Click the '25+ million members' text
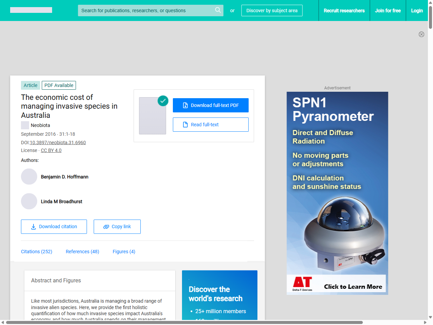This screenshot has width=433, height=325. click(x=221, y=311)
